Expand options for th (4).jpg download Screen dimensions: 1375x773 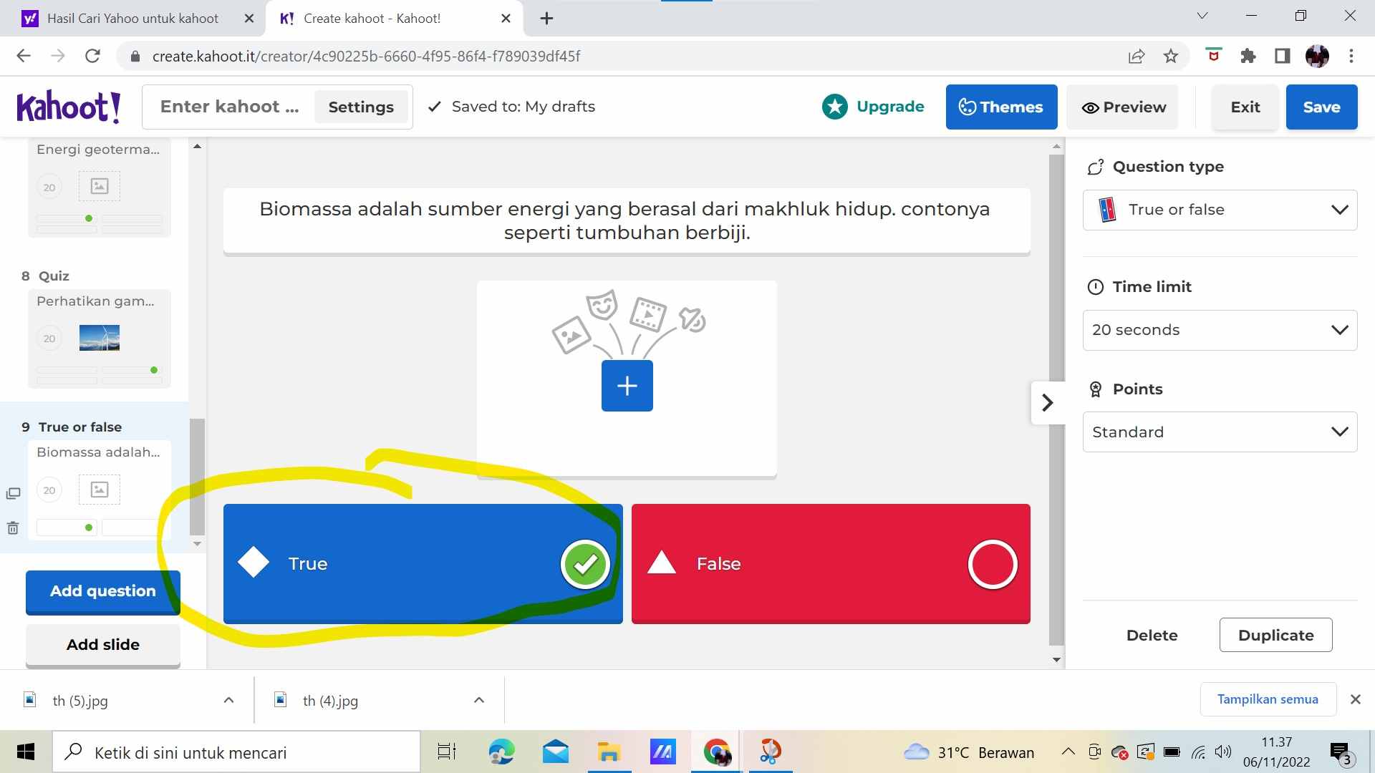[479, 700]
